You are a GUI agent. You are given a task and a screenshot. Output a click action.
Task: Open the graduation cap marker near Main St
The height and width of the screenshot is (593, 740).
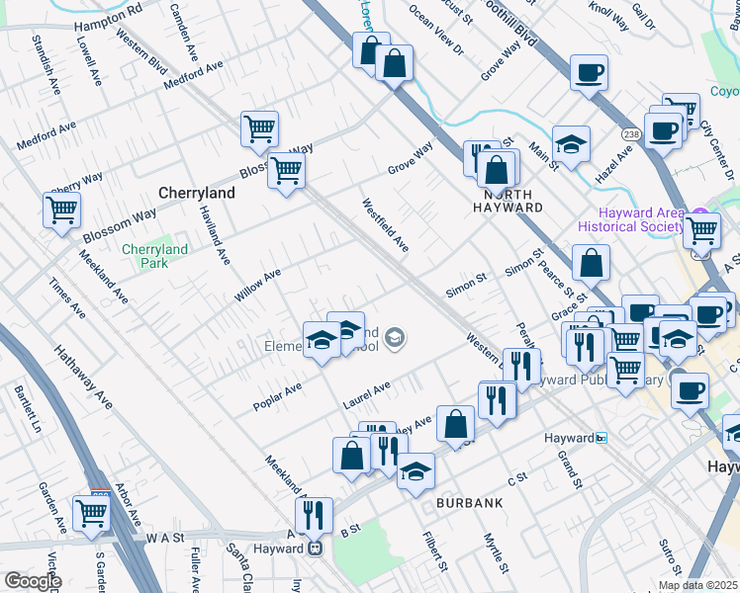coord(571,144)
